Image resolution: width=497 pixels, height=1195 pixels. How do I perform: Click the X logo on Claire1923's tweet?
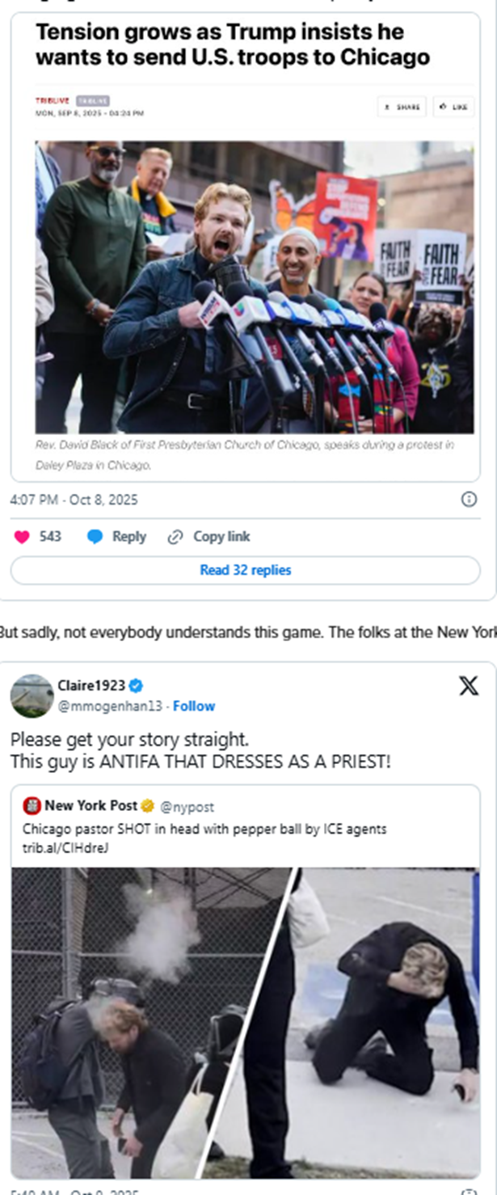click(469, 686)
